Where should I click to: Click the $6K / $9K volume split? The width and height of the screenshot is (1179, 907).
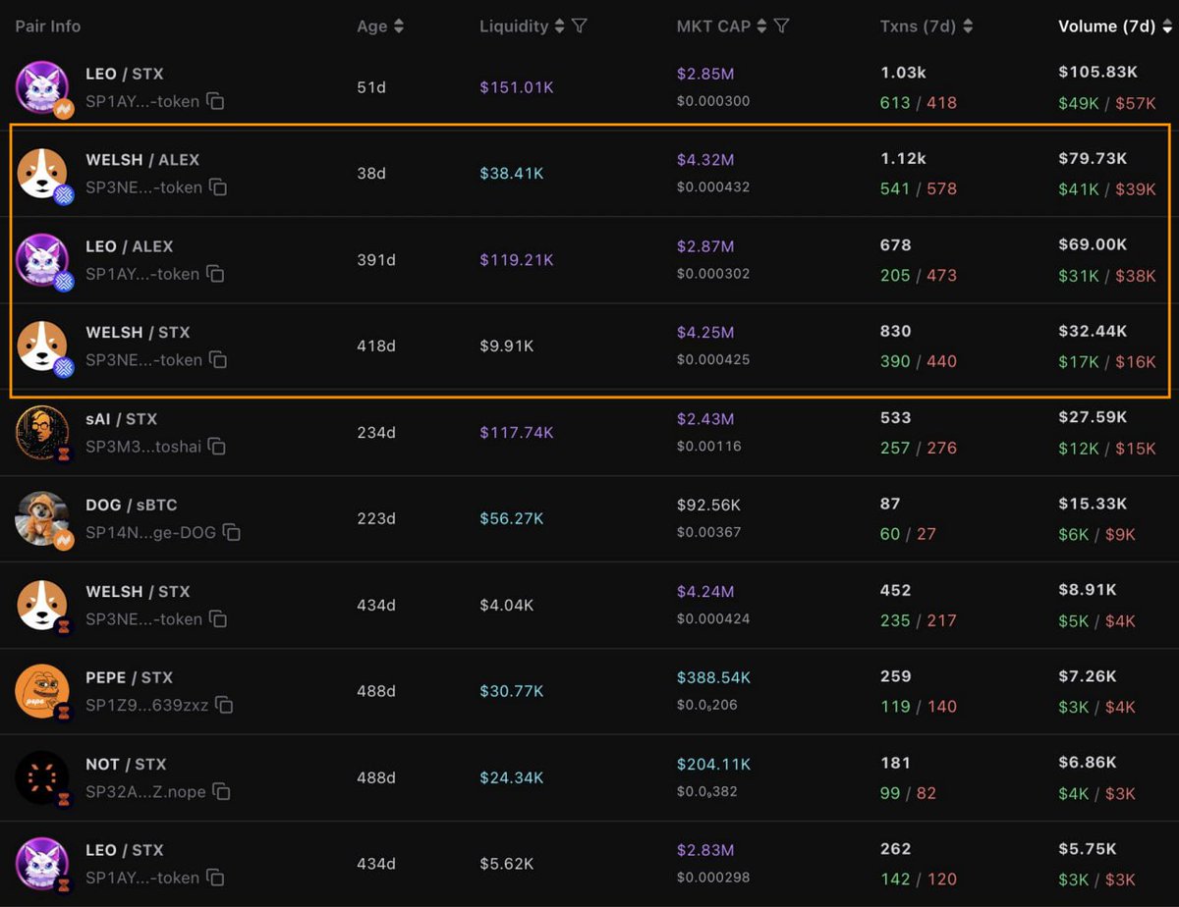(1096, 534)
